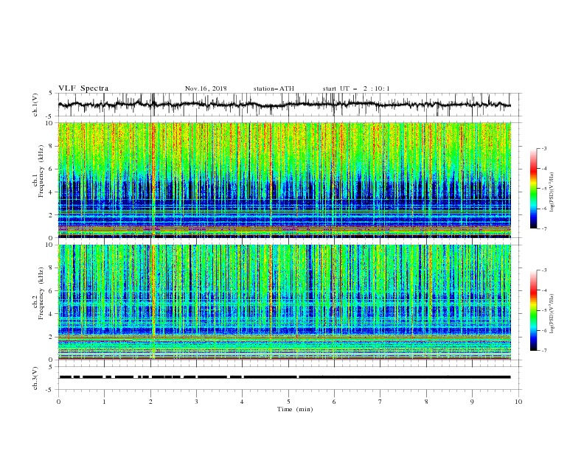The width and height of the screenshot is (584, 451).
Task: Click the 'start UT = 2:10:1' header text
Action: [x=356, y=88]
